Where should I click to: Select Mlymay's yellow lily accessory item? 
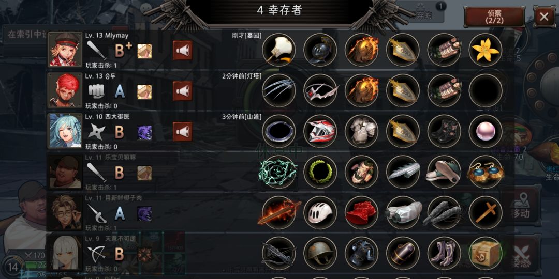pyautogui.click(x=485, y=50)
